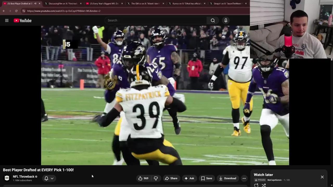Click the Share button
333x187 pixels.
tap(171, 178)
